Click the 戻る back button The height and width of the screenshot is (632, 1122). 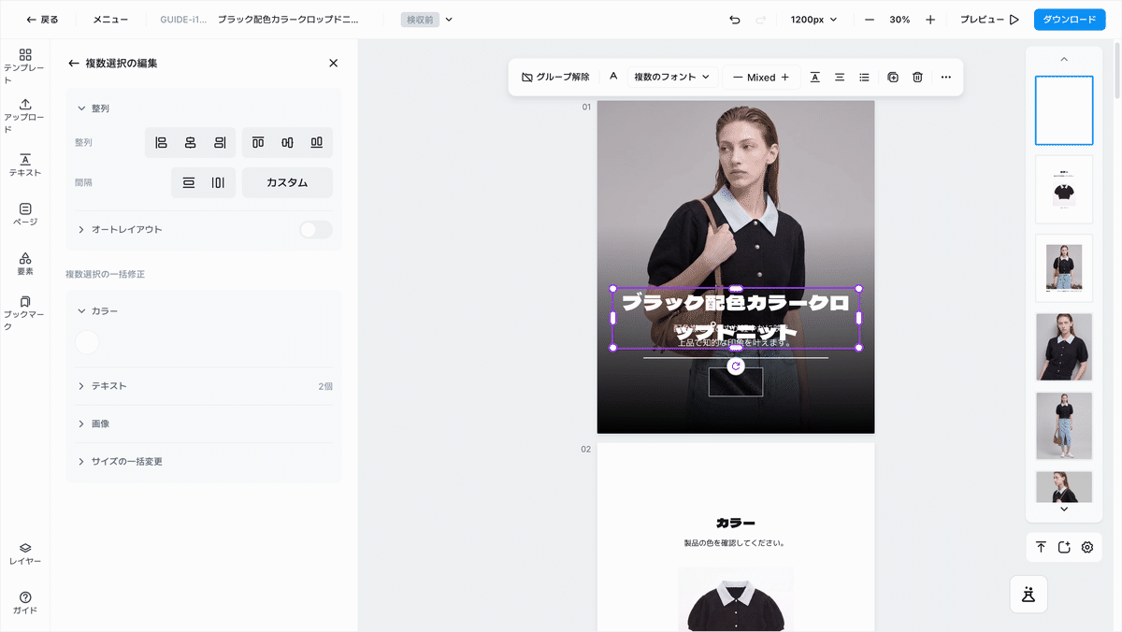pos(42,20)
